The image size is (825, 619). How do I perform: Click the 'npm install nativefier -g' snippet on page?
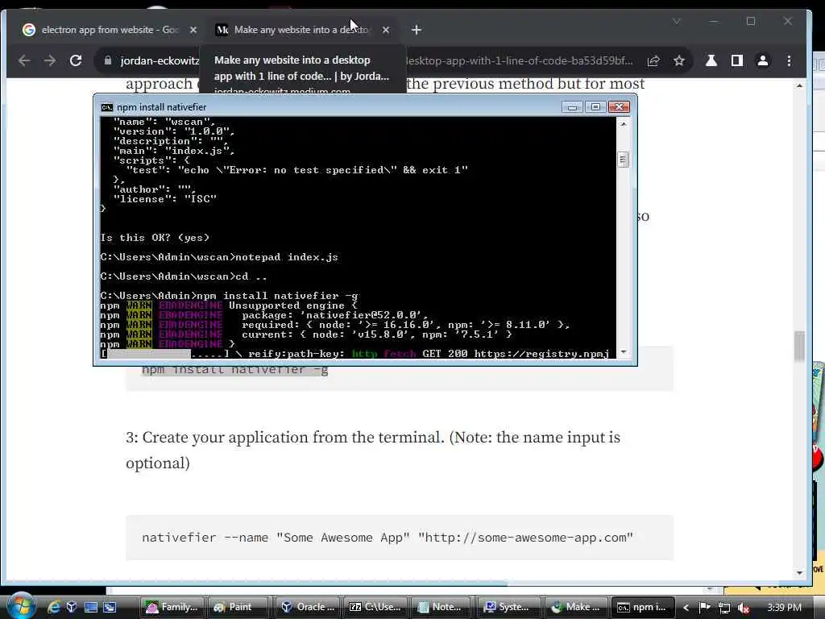coord(234,370)
